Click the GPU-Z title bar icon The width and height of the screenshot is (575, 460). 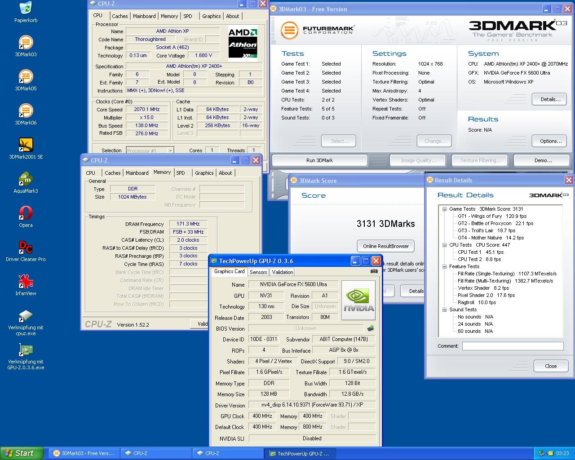214,261
